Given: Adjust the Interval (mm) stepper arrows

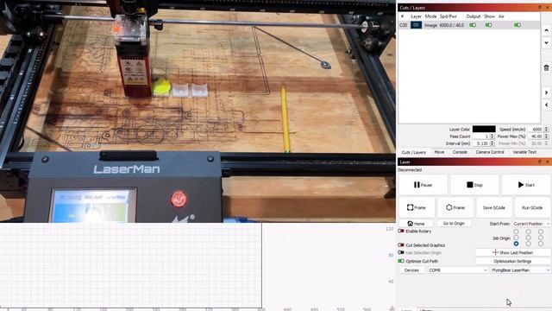Looking at the screenshot, I should (x=492, y=143).
